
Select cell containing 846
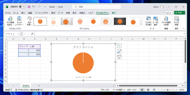point(35,50)
